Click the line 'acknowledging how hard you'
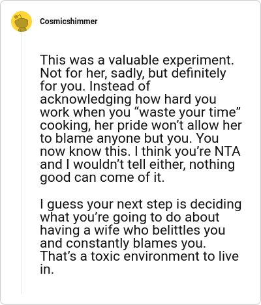Image resolution: width=261 pixels, height=305 pixels. [x=128, y=99]
